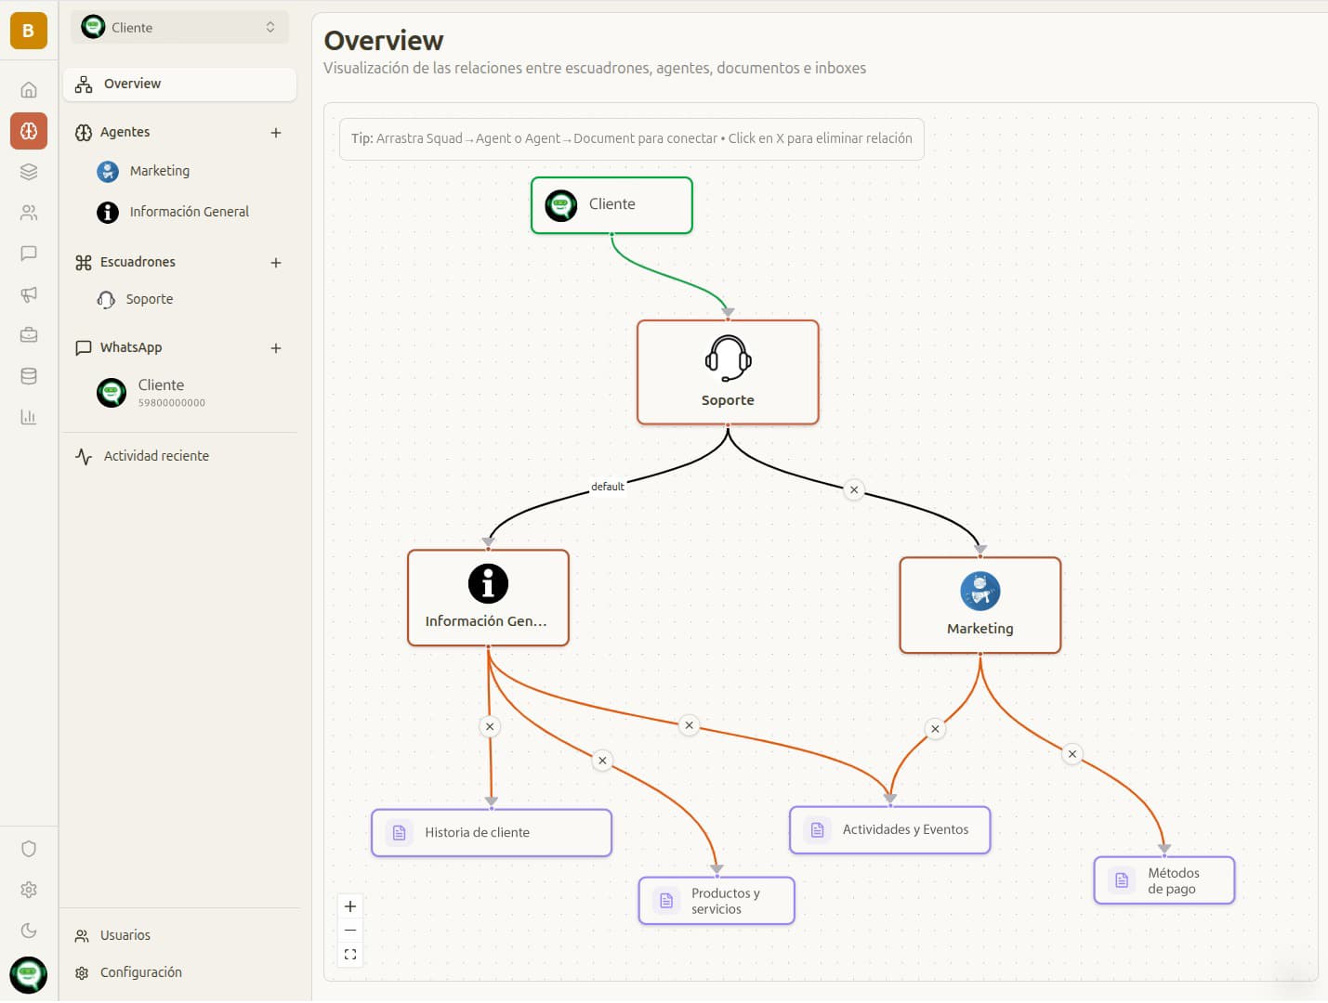This screenshot has height=1003, width=1328.
Task: Click the shield security icon
Action: (29, 848)
